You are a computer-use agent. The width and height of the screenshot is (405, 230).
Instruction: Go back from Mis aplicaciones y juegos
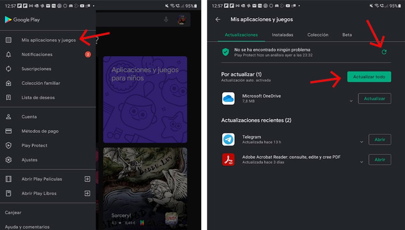pos(218,19)
